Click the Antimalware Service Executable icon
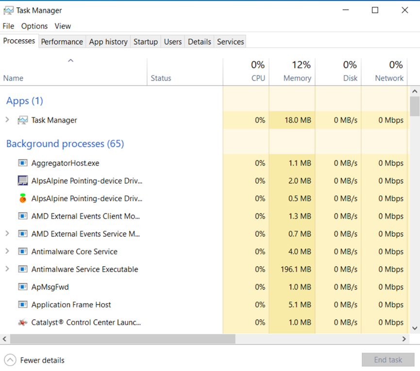Viewport: 420px width, 371px height. point(23,269)
